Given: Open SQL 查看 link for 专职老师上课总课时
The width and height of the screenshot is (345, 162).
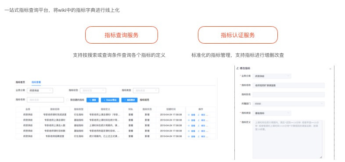Looking at the screenshot, I should pyautogui.click(x=131, y=120).
